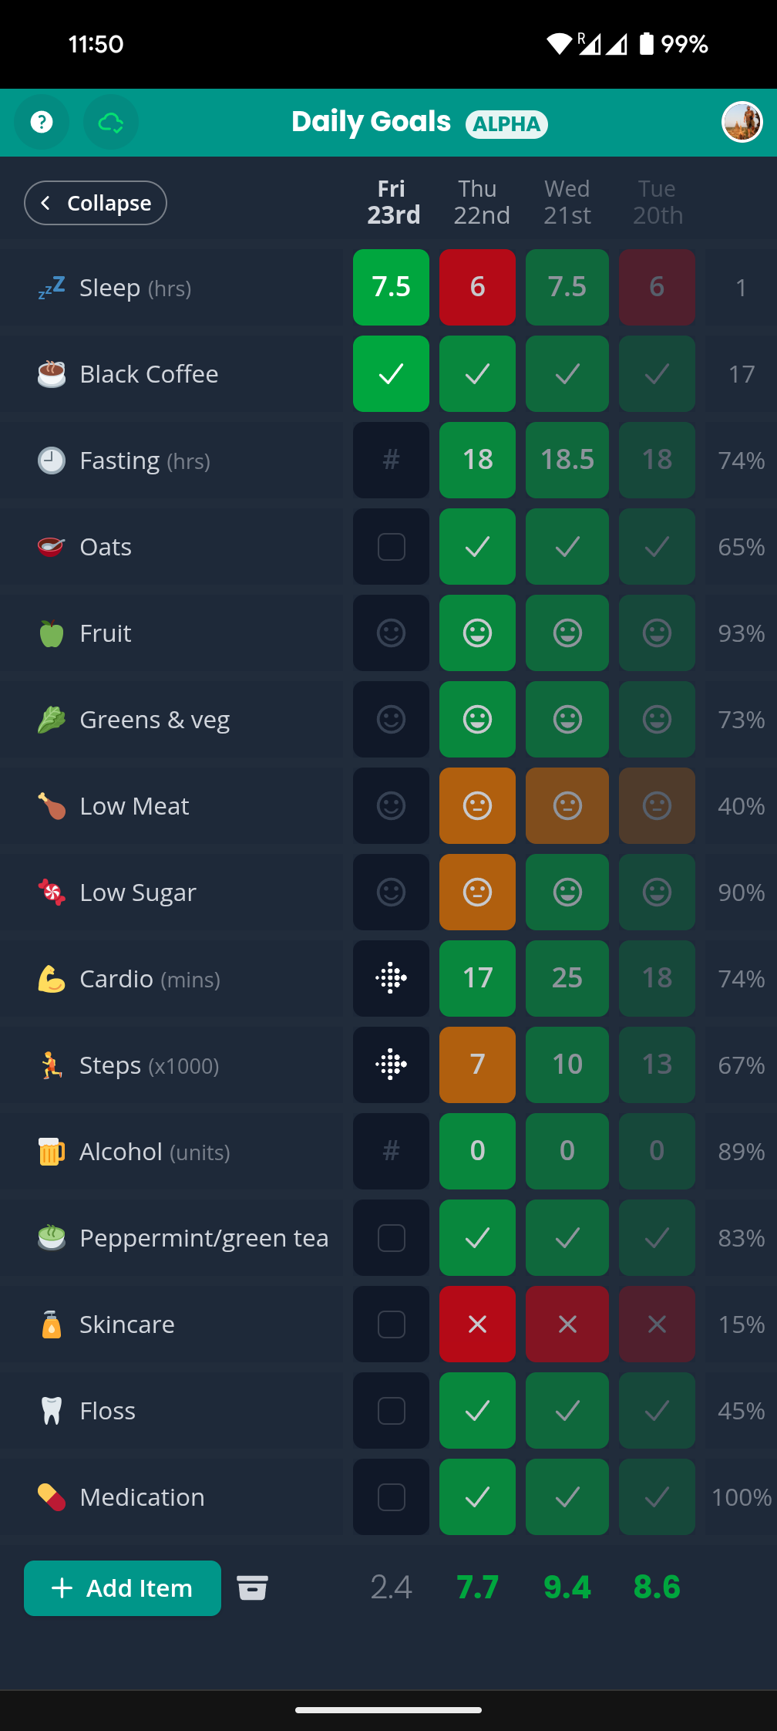Tap the cloud sync icon

(111, 122)
